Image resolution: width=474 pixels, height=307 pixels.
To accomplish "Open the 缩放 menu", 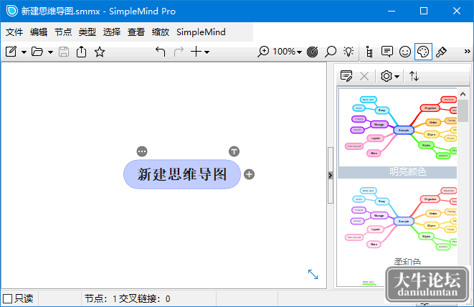I will 161,32.
